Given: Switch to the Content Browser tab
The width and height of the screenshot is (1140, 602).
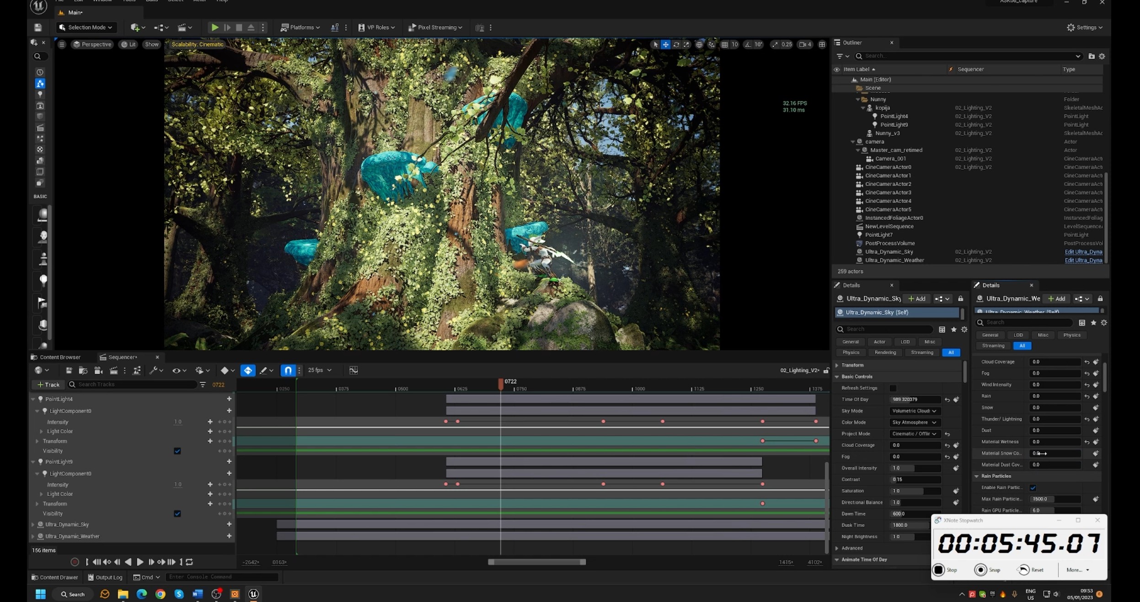Looking at the screenshot, I should tap(59, 357).
